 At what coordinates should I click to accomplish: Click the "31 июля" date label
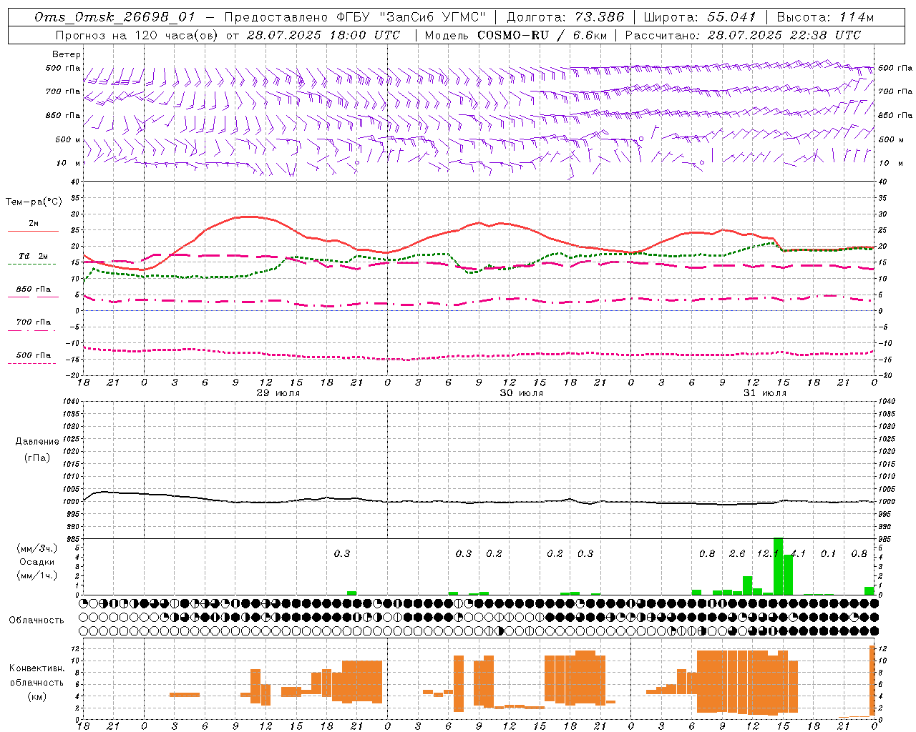tap(764, 393)
